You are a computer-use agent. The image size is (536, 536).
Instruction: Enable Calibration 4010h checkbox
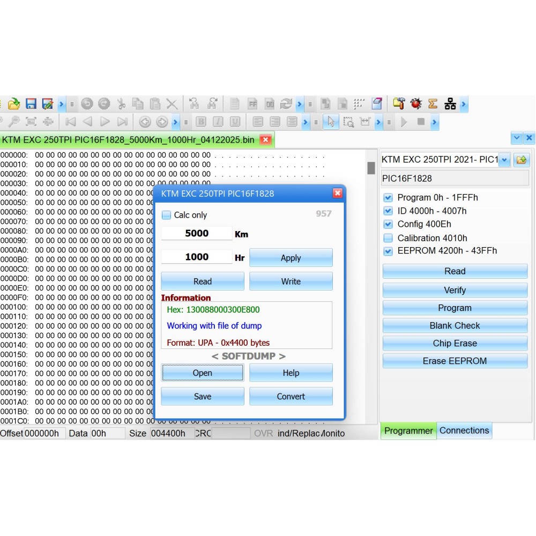[x=388, y=238]
